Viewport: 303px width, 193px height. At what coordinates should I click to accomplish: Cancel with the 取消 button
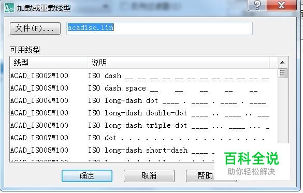tap(149, 176)
